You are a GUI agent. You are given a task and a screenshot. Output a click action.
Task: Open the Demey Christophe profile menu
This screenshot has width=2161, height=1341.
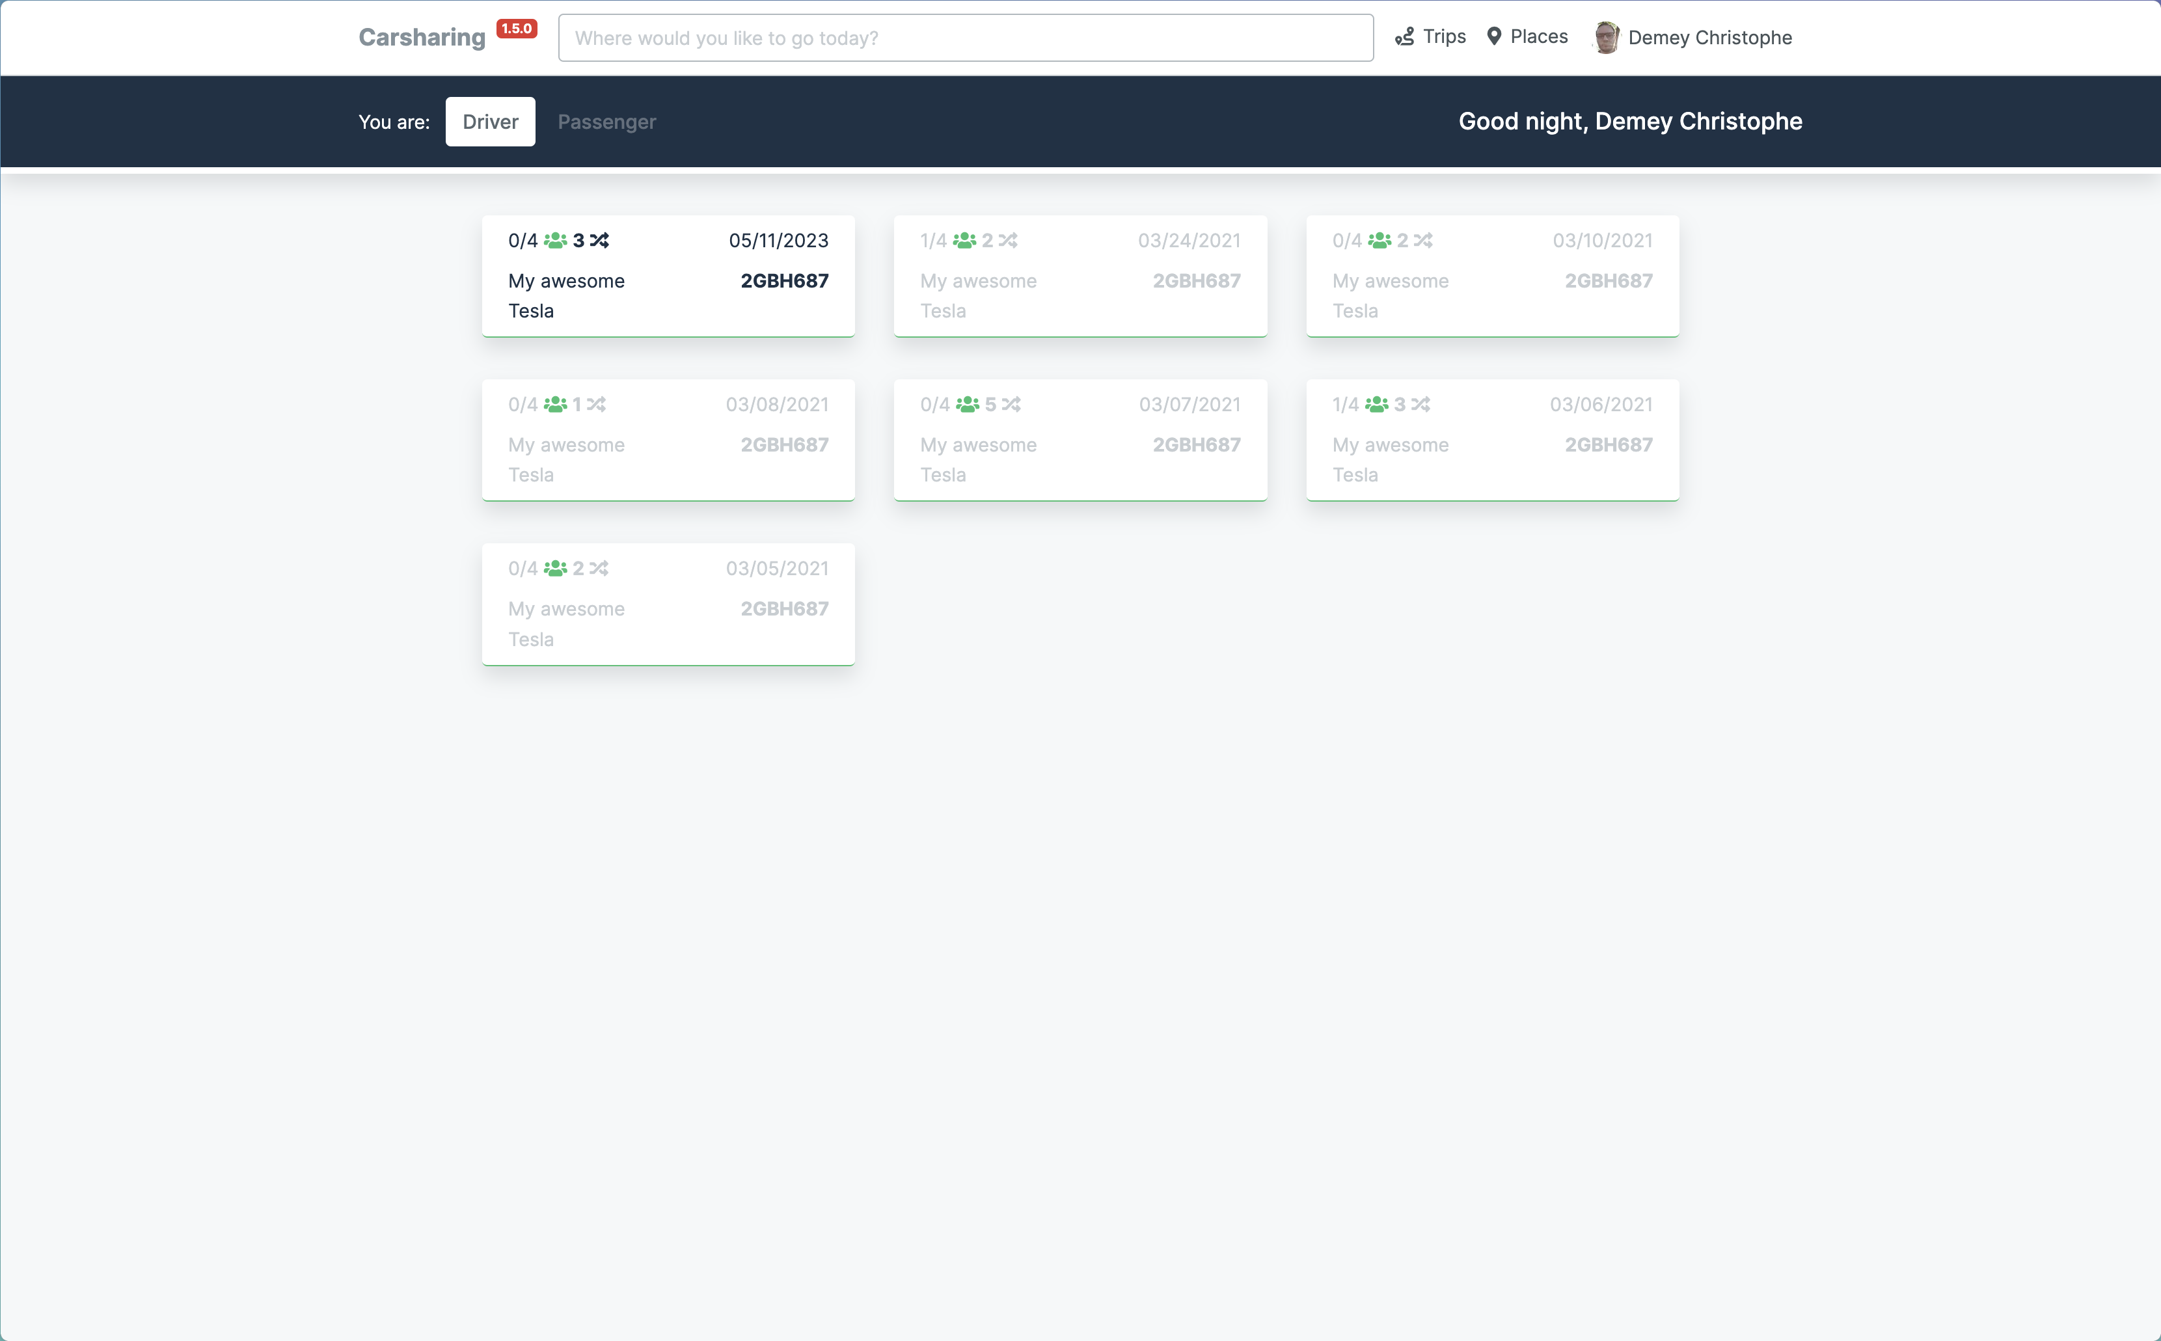(x=1692, y=37)
